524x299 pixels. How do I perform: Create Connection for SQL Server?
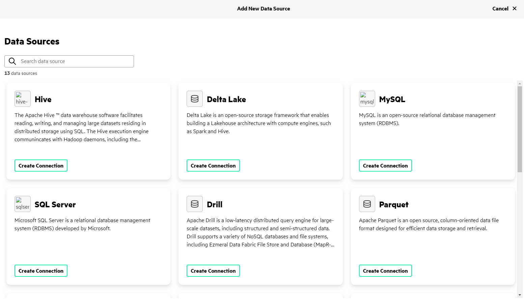(41, 271)
